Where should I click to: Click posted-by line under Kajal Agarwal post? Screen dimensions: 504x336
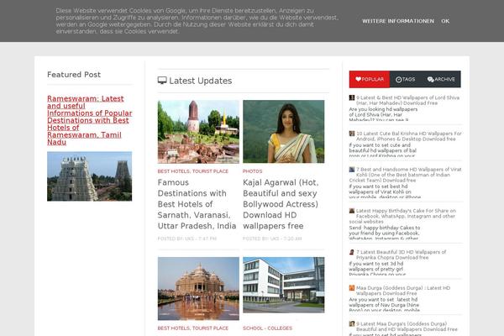pos(272,239)
